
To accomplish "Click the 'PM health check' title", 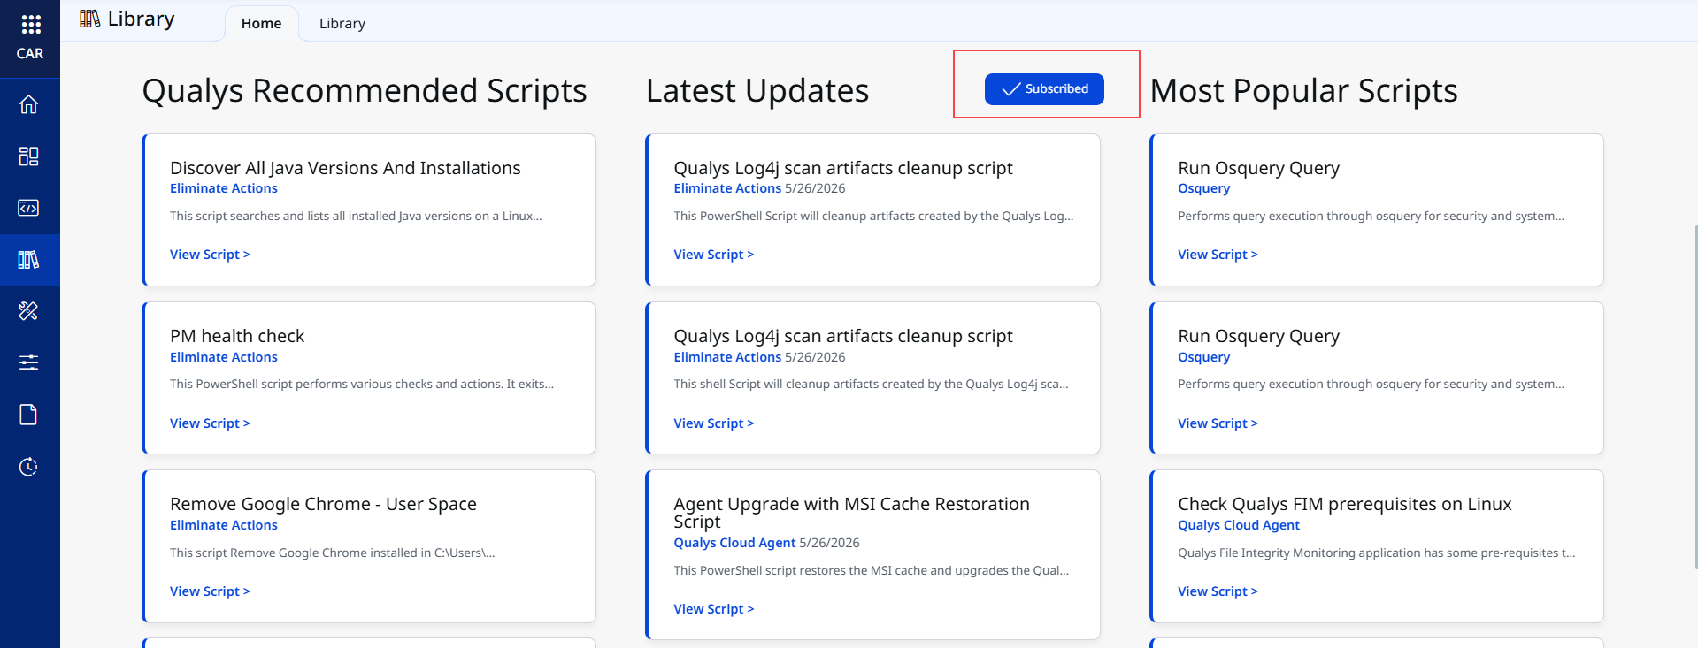I will [237, 336].
